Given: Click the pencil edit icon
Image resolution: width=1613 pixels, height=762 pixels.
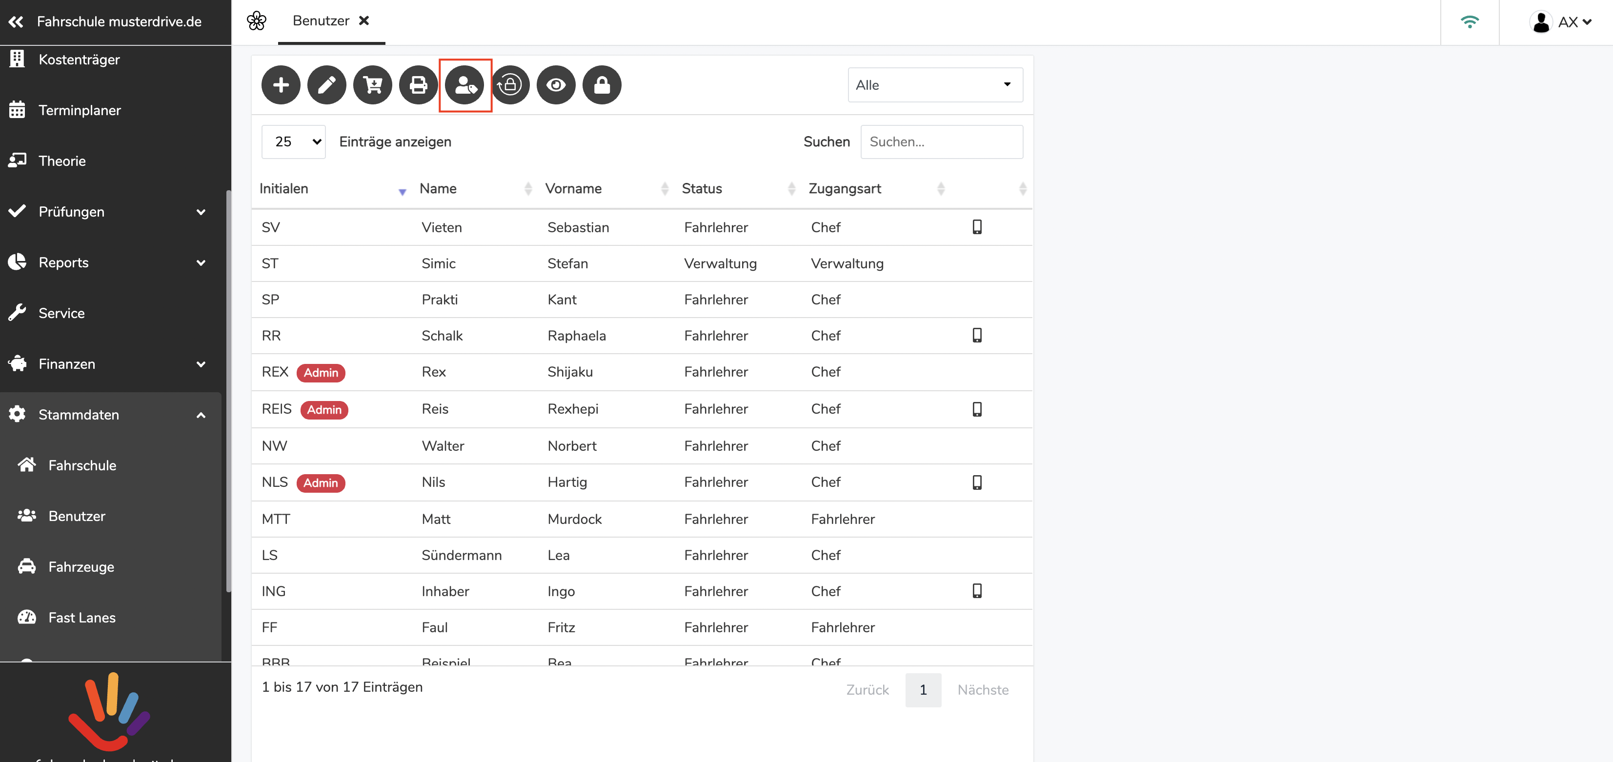Looking at the screenshot, I should click(x=326, y=84).
